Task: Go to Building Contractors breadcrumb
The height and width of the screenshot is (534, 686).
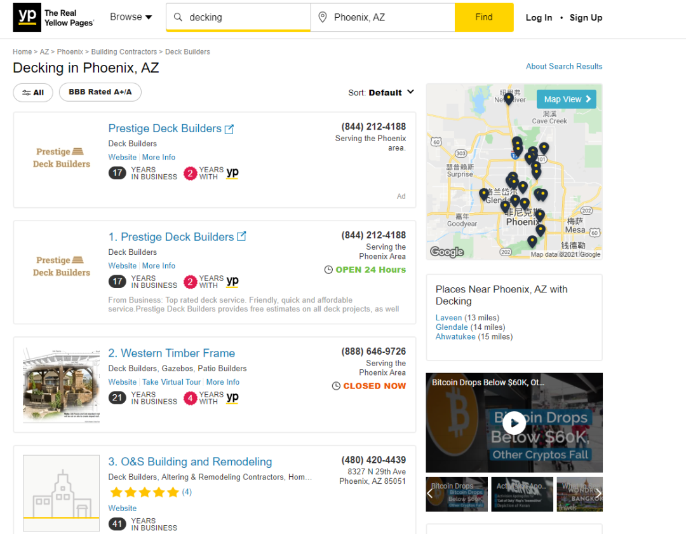Action: point(124,52)
